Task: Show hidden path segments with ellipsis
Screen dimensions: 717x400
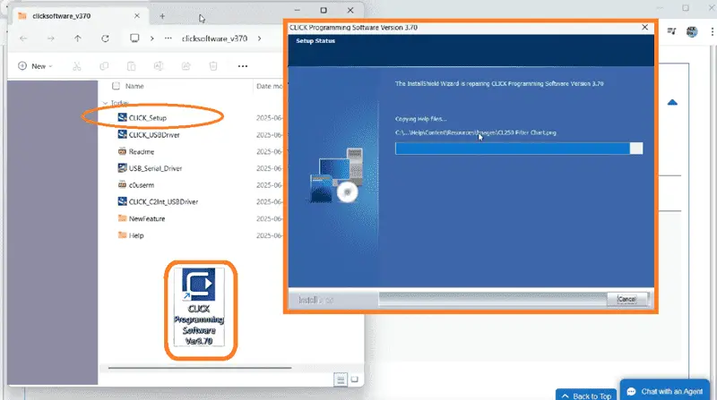Action: pos(168,38)
